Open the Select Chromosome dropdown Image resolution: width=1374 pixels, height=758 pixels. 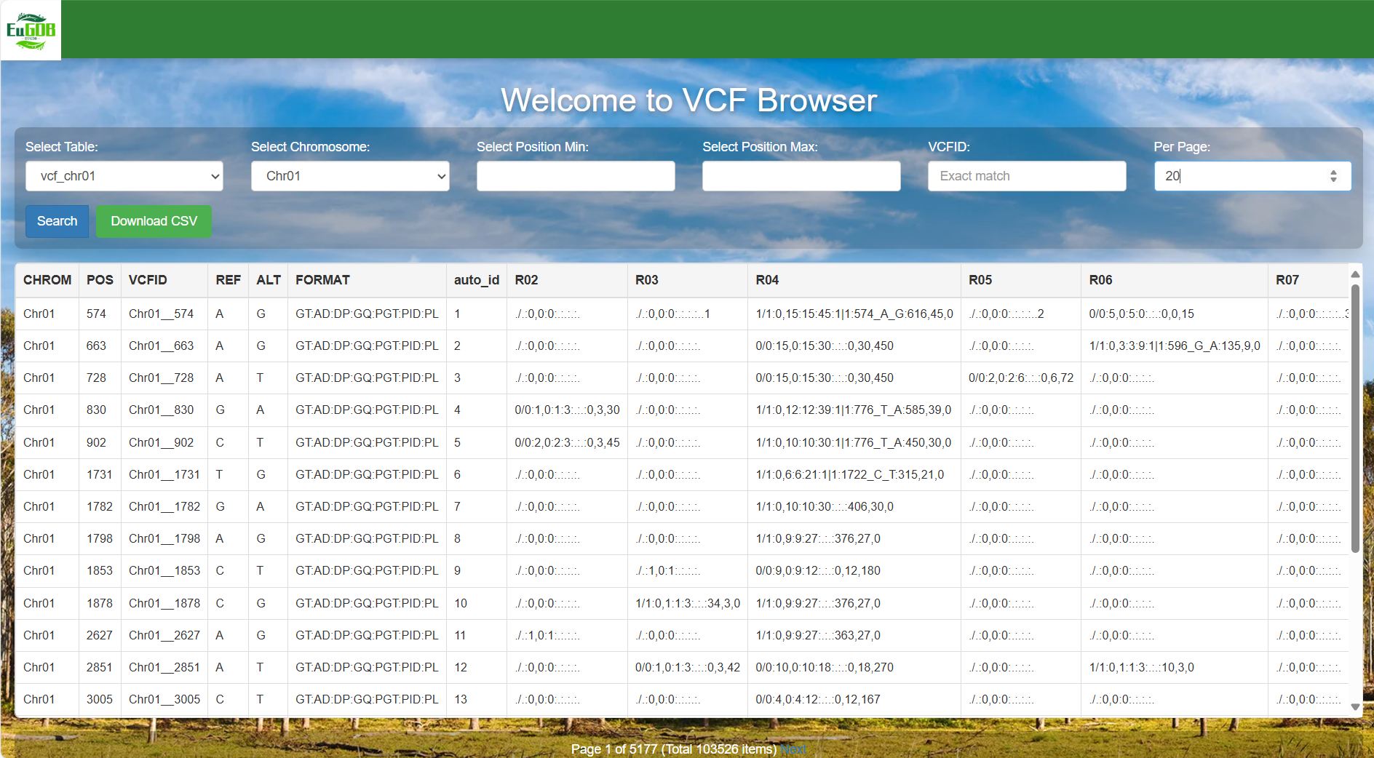pyautogui.click(x=349, y=176)
